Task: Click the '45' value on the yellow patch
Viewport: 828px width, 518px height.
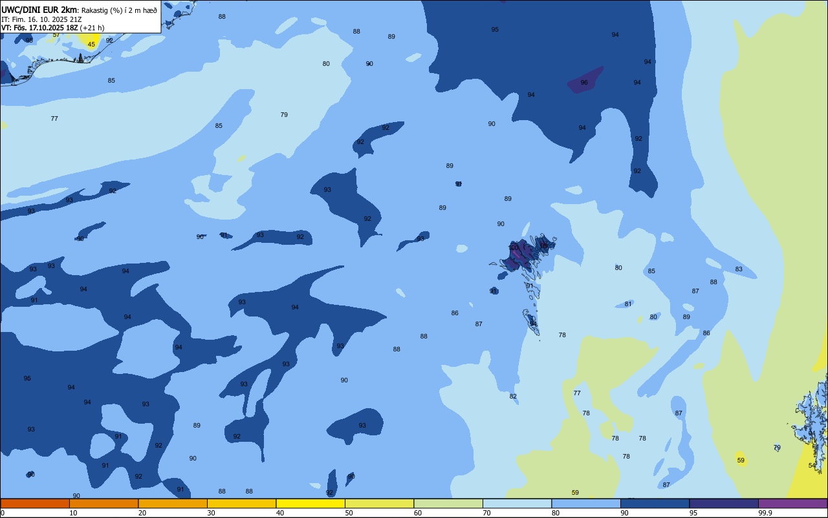Action: (x=91, y=45)
